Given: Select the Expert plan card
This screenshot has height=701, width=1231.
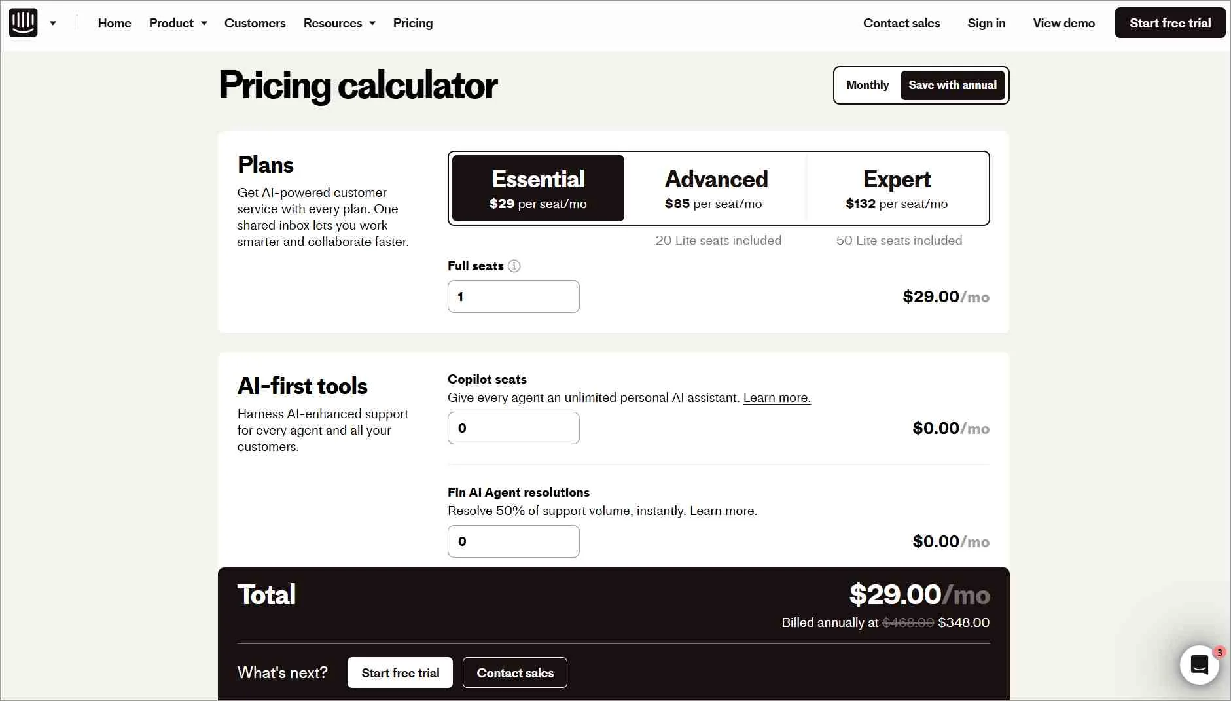Looking at the screenshot, I should pyautogui.click(x=897, y=188).
